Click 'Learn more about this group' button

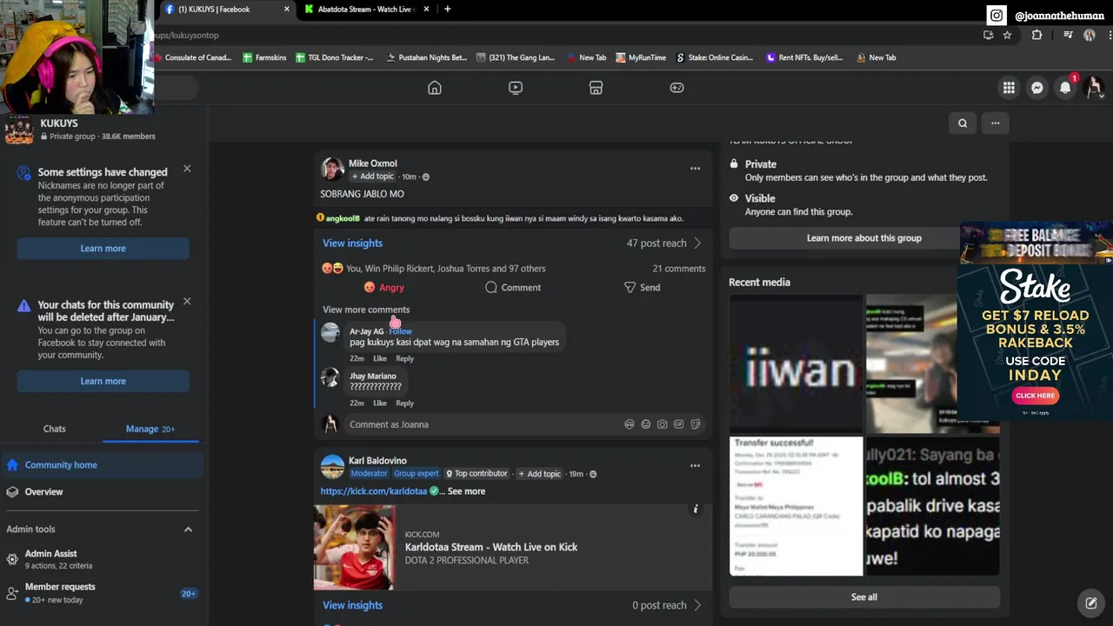coord(864,238)
